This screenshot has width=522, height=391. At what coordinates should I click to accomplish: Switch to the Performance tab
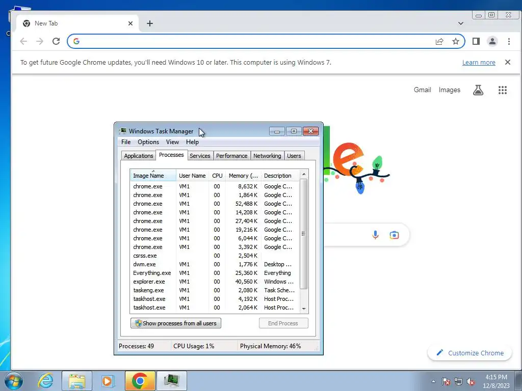point(232,156)
